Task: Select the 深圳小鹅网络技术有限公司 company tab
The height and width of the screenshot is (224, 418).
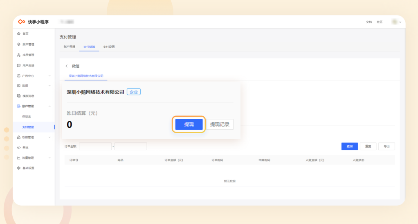Action: coord(86,76)
